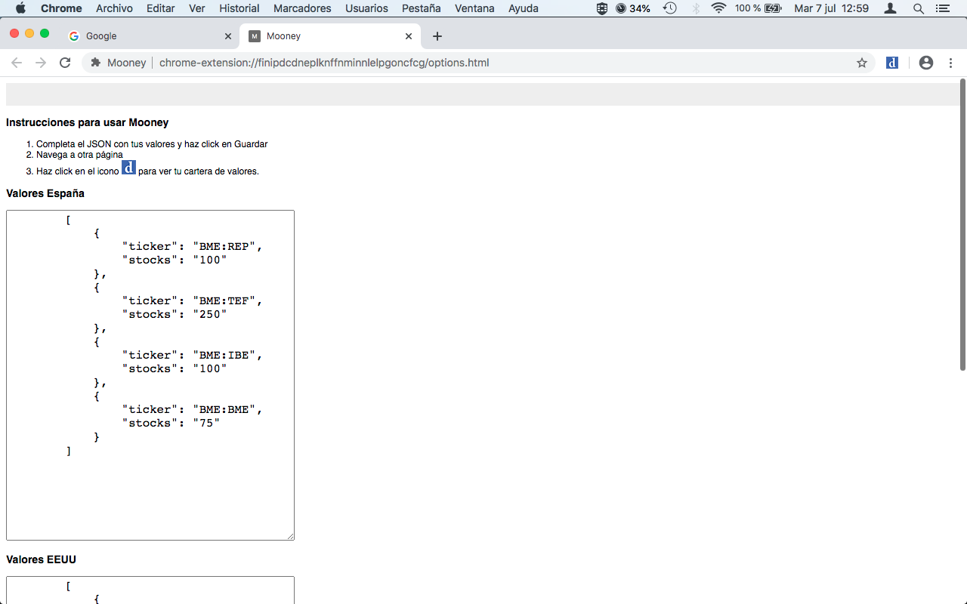Open the Marcadores menu
This screenshot has height=604, width=967.
302,8
